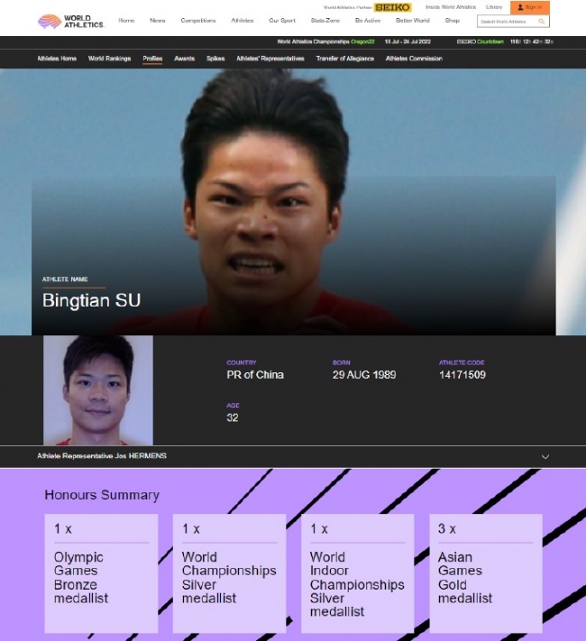This screenshot has width=586, height=641.
Task: Click the athlete portrait thumbnail
Action: (x=98, y=390)
